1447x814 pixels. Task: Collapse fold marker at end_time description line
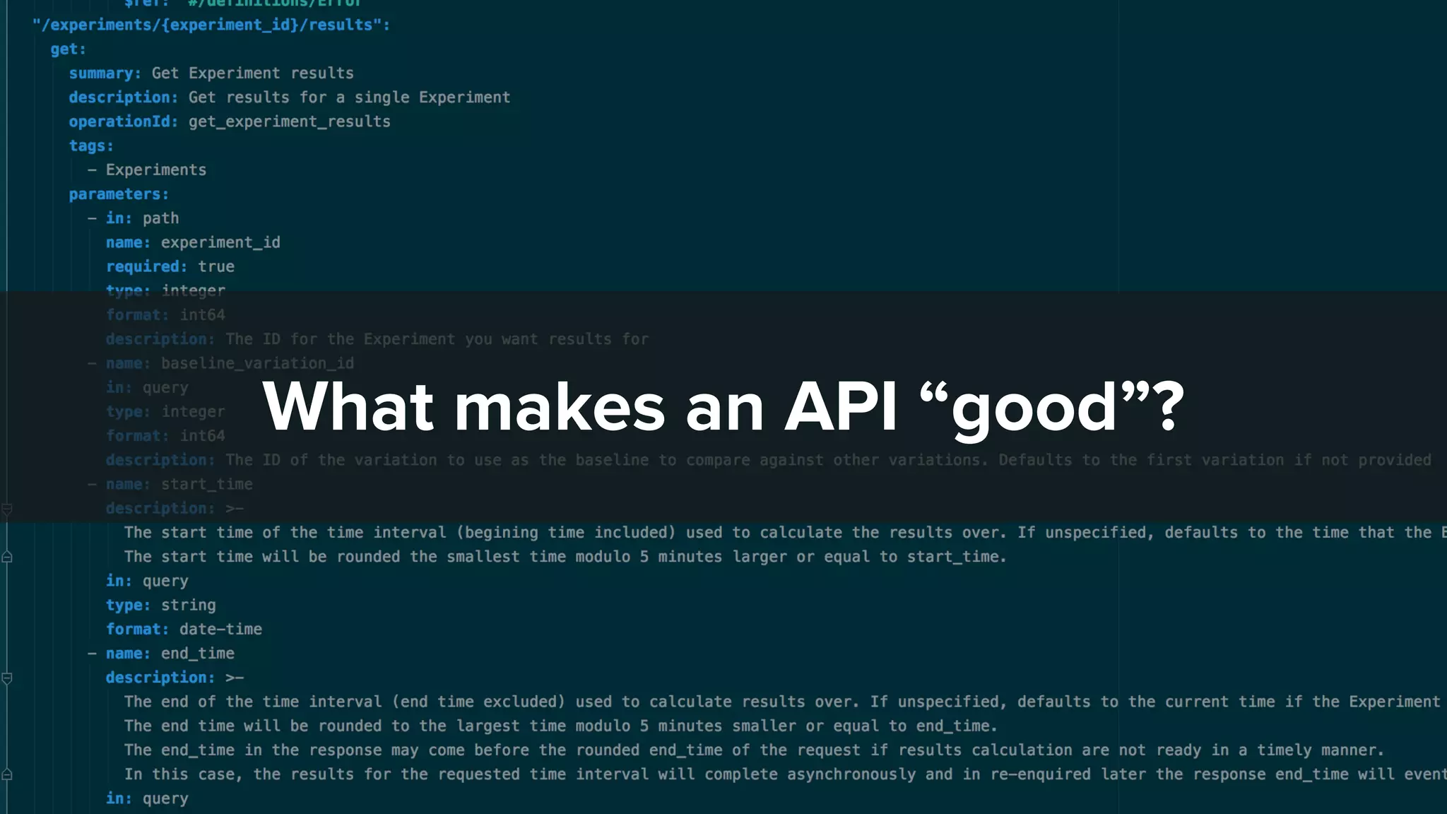coord(7,678)
